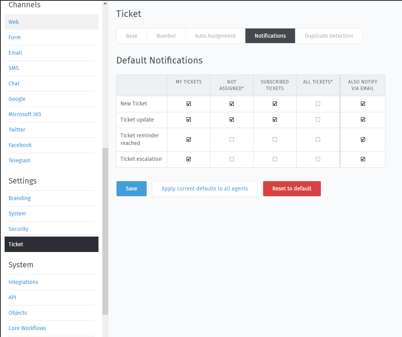The image size is (402, 337).
Task: Open the Duplicate Detection tab
Action: point(328,35)
